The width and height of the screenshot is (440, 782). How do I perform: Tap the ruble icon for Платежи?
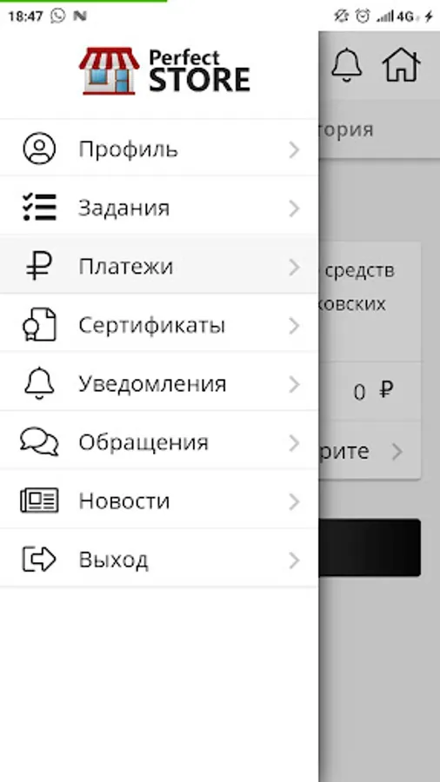[39, 265]
